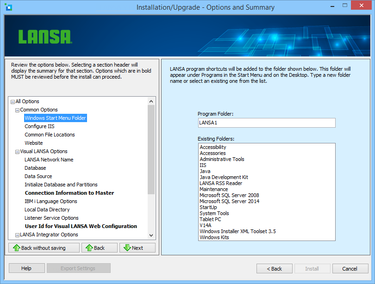Image resolution: width=375 pixels, height=284 pixels.
Task: Minimize the installer window
Action: (332, 6)
